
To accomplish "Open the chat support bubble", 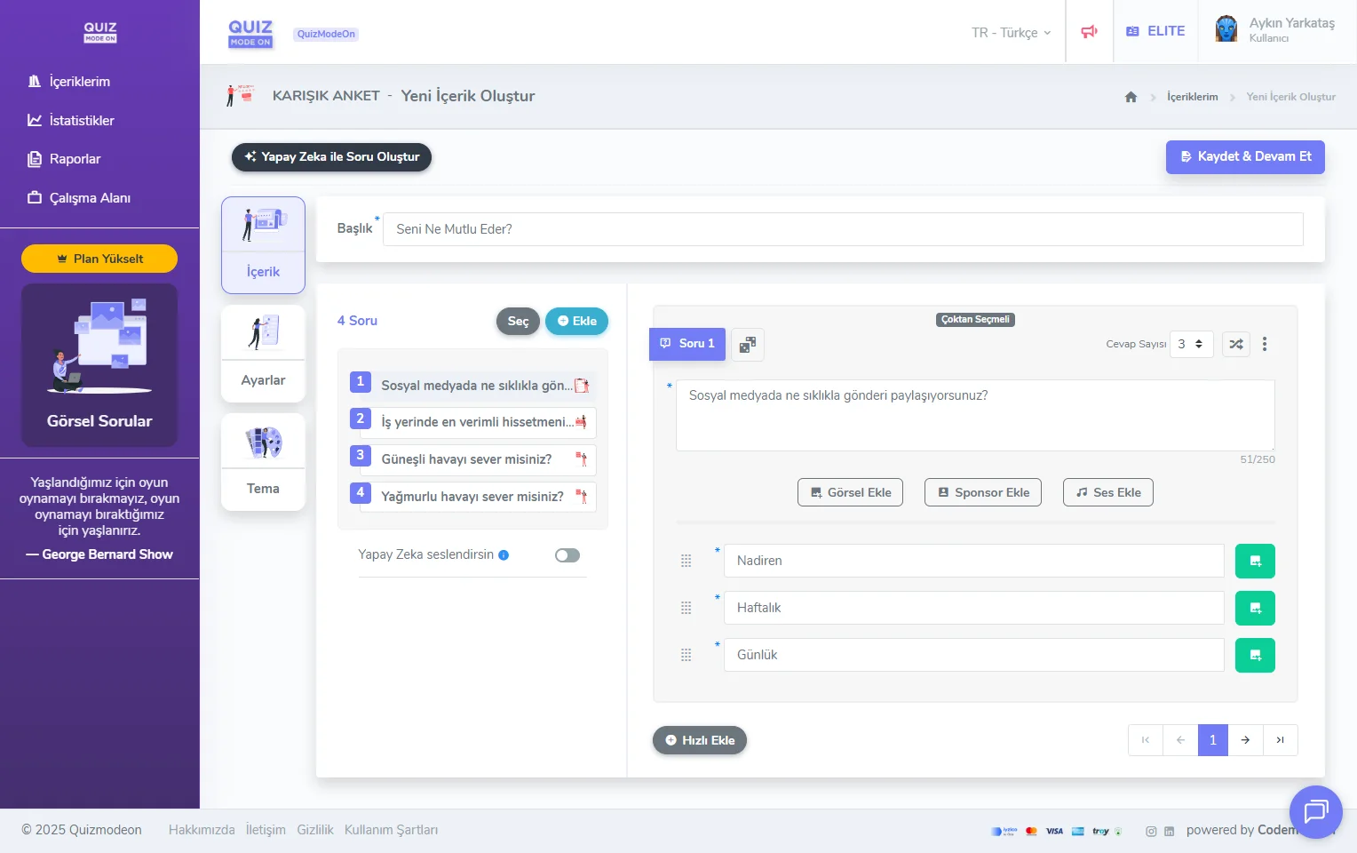I will (x=1315, y=811).
